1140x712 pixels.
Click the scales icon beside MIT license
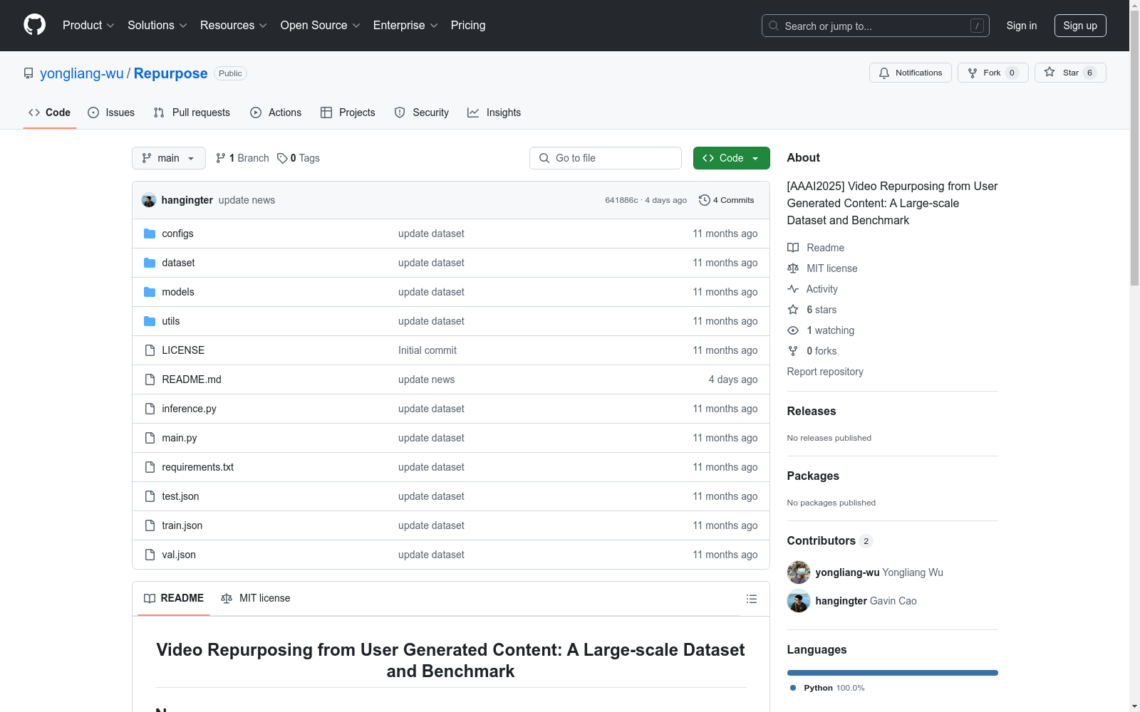(793, 268)
